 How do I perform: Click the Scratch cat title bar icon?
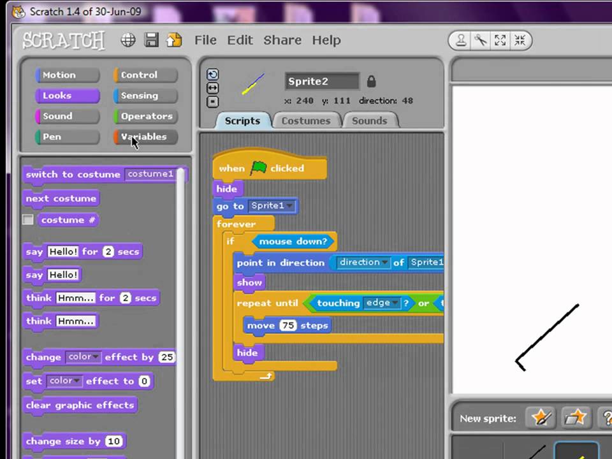click(x=18, y=11)
